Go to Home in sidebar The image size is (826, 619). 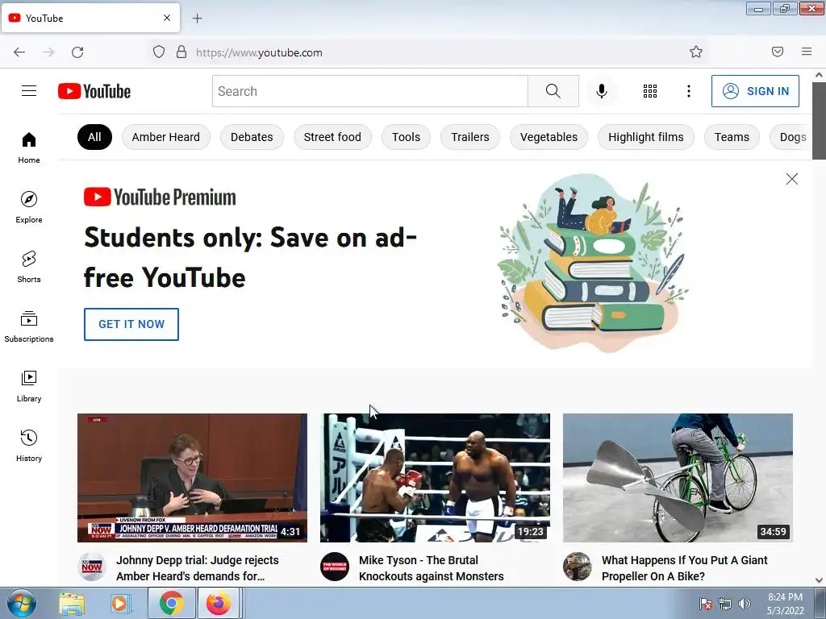[x=29, y=148]
